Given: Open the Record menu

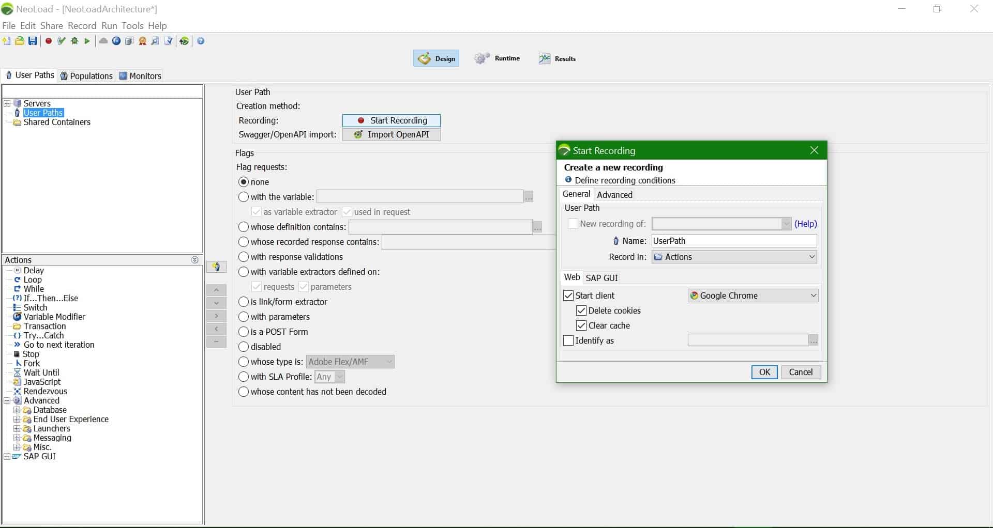Looking at the screenshot, I should click(x=82, y=25).
